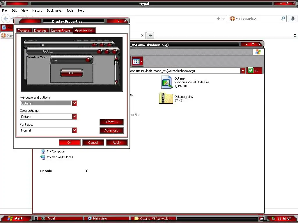
Task: Select the Octane Visual Style file icon
Action: [x=167, y=82]
